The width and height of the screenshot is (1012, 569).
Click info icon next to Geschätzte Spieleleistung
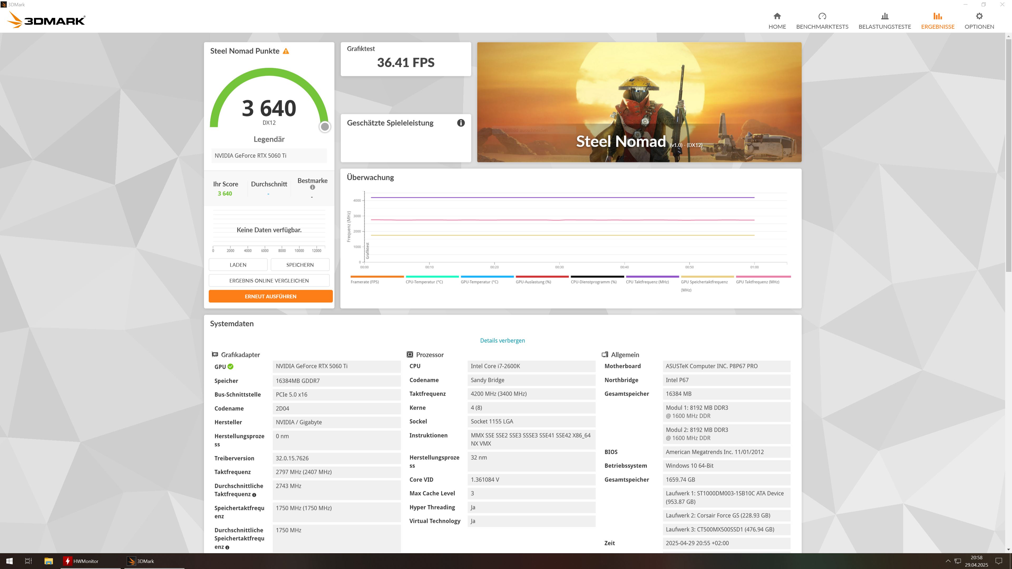pos(460,123)
